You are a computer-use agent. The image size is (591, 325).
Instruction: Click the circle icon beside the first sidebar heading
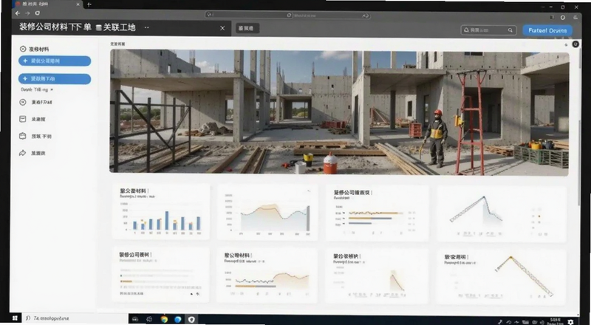point(23,49)
